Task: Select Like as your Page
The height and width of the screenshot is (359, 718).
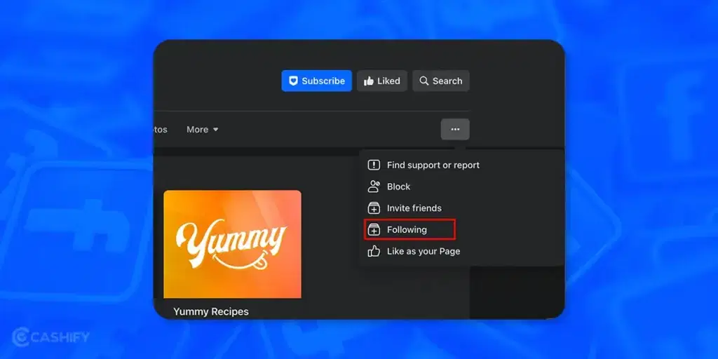Action: click(414, 252)
